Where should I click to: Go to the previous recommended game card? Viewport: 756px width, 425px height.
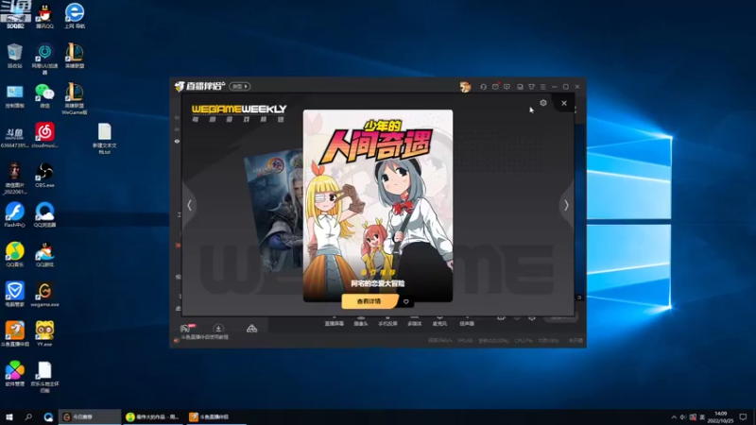190,205
